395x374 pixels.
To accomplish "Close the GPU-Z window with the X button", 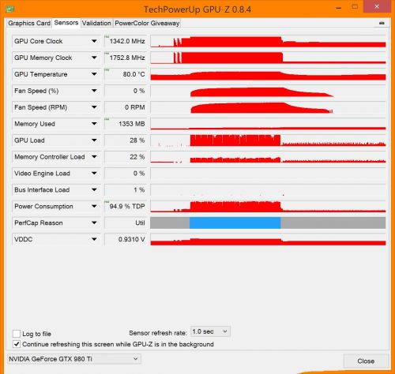I will pos(377,7).
